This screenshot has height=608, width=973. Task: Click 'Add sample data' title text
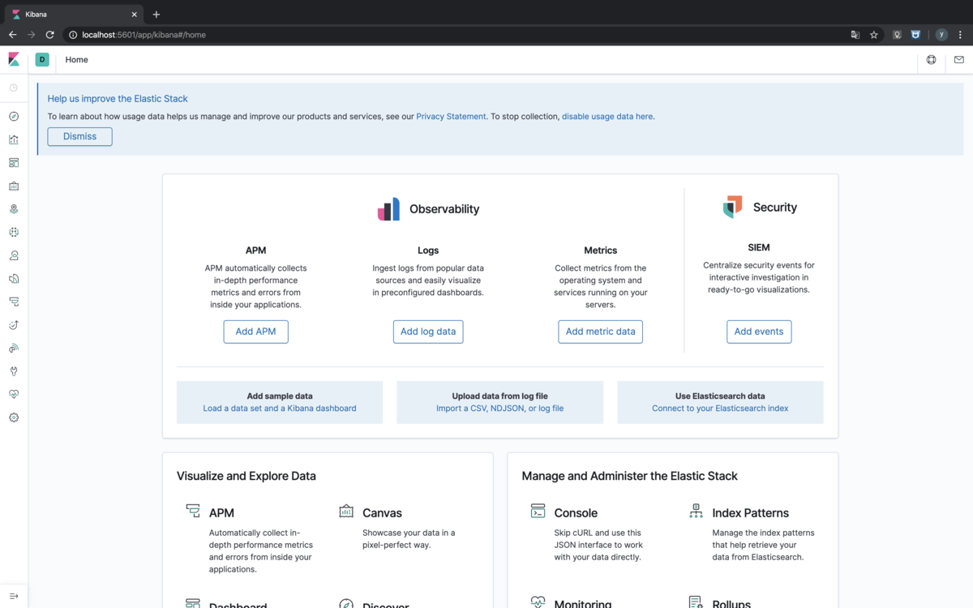coord(280,396)
